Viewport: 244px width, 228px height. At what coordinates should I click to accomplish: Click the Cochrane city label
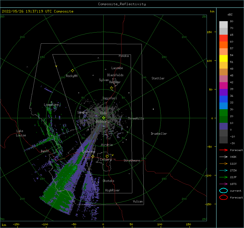(89, 152)
